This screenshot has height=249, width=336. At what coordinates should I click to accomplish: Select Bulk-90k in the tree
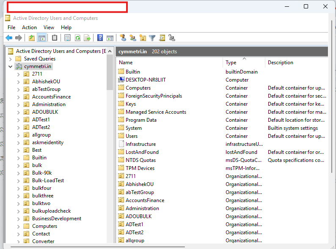point(42,173)
